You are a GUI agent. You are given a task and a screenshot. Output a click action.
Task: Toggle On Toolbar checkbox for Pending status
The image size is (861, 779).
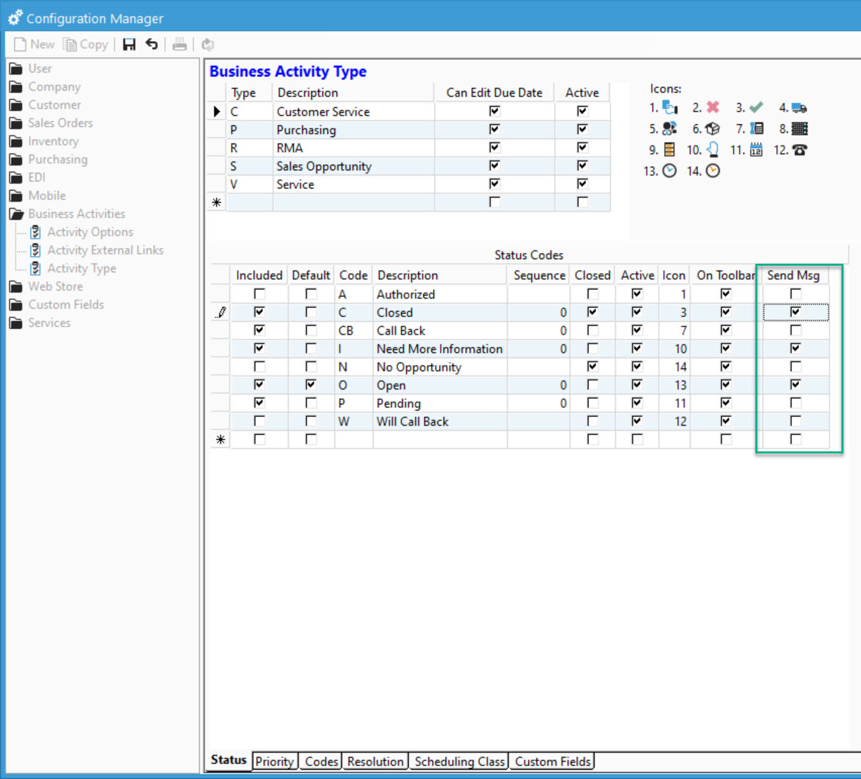[726, 403]
